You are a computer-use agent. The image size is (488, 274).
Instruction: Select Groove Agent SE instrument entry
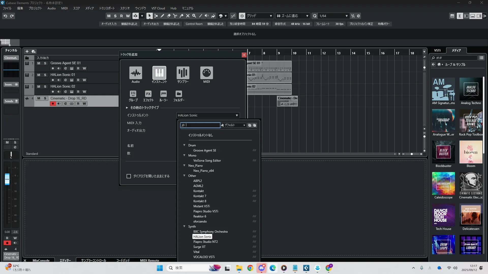(x=205, y=150)
